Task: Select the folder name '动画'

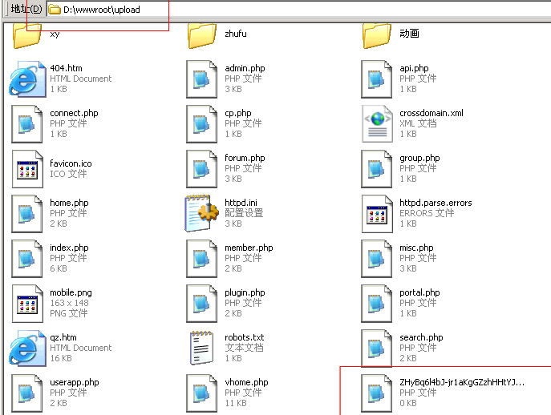Action: point(409,34)
